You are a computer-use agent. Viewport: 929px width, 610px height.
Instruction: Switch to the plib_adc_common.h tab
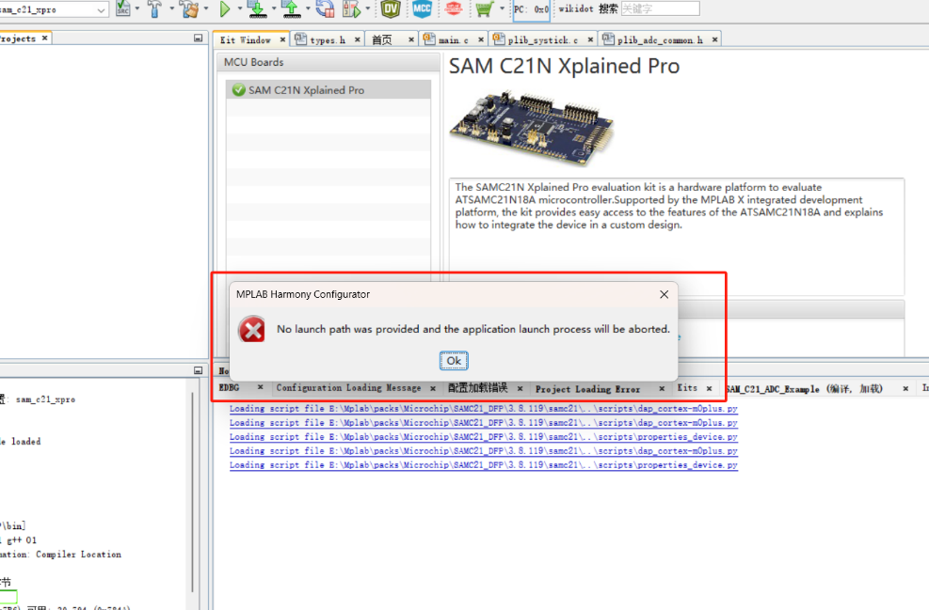pyautogui.click(x=660, y=39)
